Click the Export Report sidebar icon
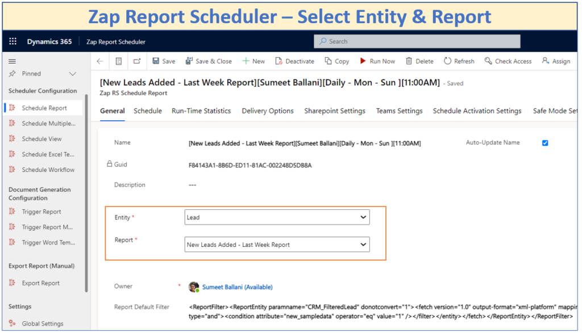Screen dimensions: 582x333 point(13,283)
